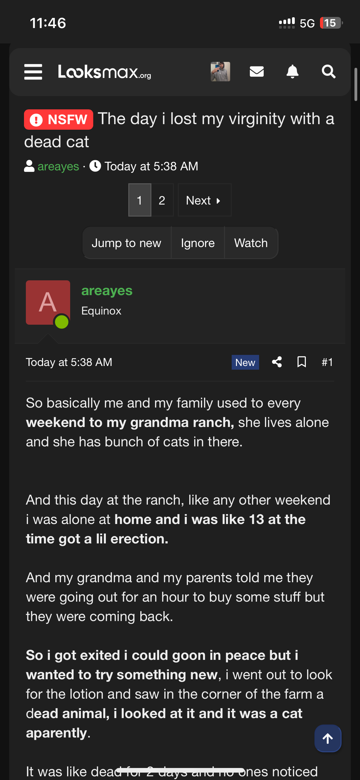Go to page 2 of the thread
360x780 pixels.
(162, 200)
